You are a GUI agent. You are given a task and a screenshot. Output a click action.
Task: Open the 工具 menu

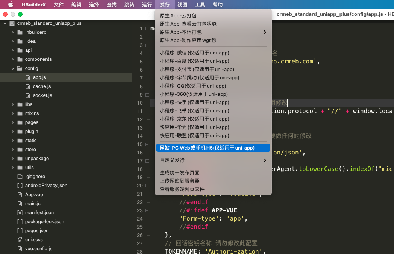point(200,5)
